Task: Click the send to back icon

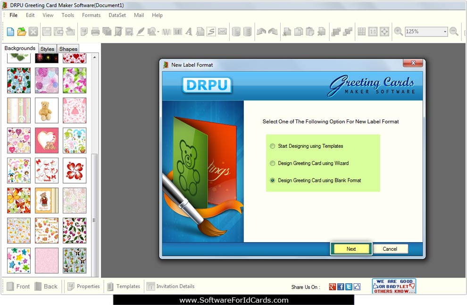Action: (348, 31)
